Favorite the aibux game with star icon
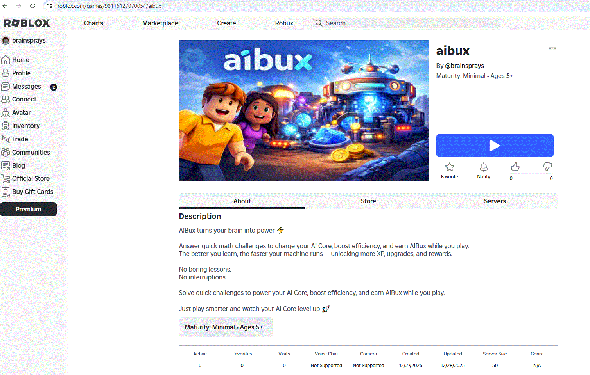 [x=450, y=167]
